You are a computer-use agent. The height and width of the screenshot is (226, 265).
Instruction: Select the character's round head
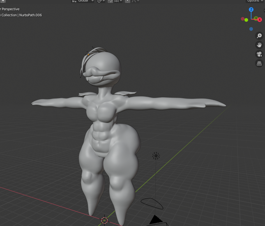pos(103,67)
